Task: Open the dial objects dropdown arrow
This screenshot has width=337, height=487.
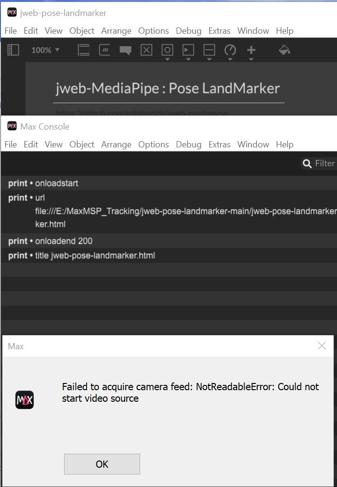Action: [x=230, y=59]
